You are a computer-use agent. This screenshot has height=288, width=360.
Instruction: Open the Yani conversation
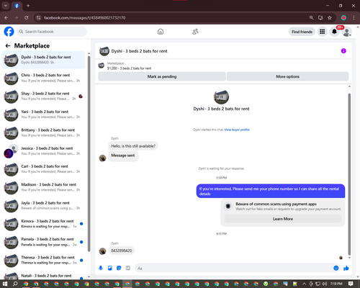coord(43,114)
